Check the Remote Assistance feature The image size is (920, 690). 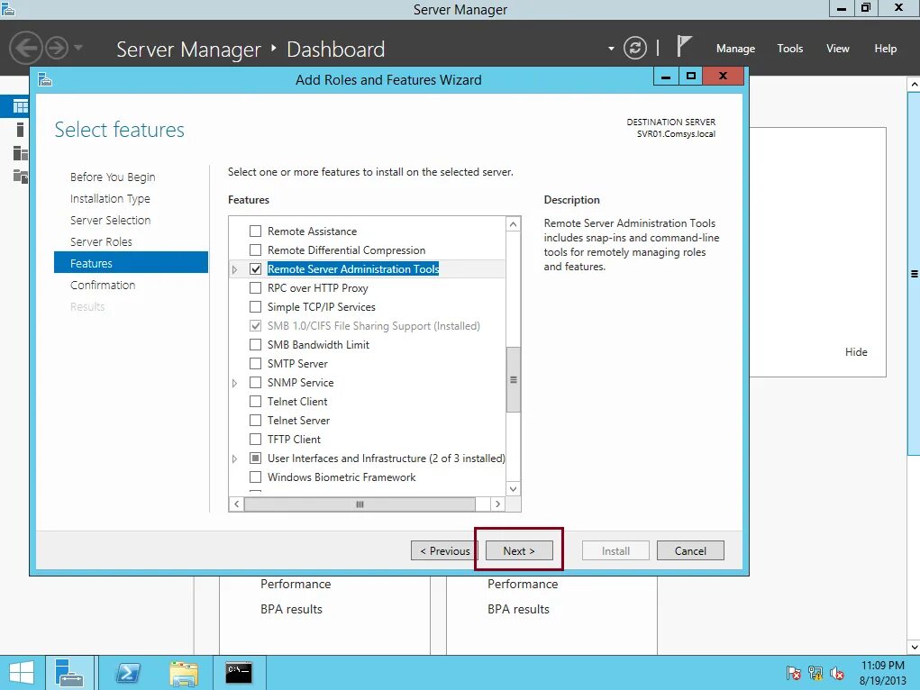255,232
